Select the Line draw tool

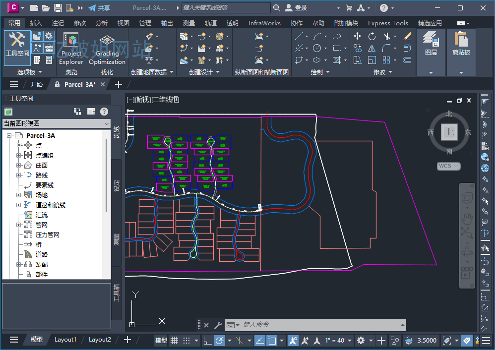coord(299,36)
